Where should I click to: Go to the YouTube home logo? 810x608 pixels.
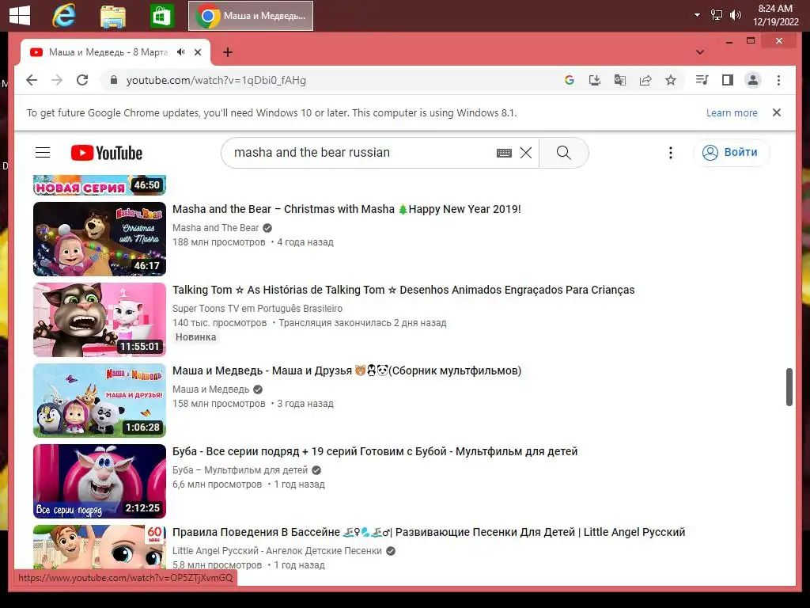(107, 153)
